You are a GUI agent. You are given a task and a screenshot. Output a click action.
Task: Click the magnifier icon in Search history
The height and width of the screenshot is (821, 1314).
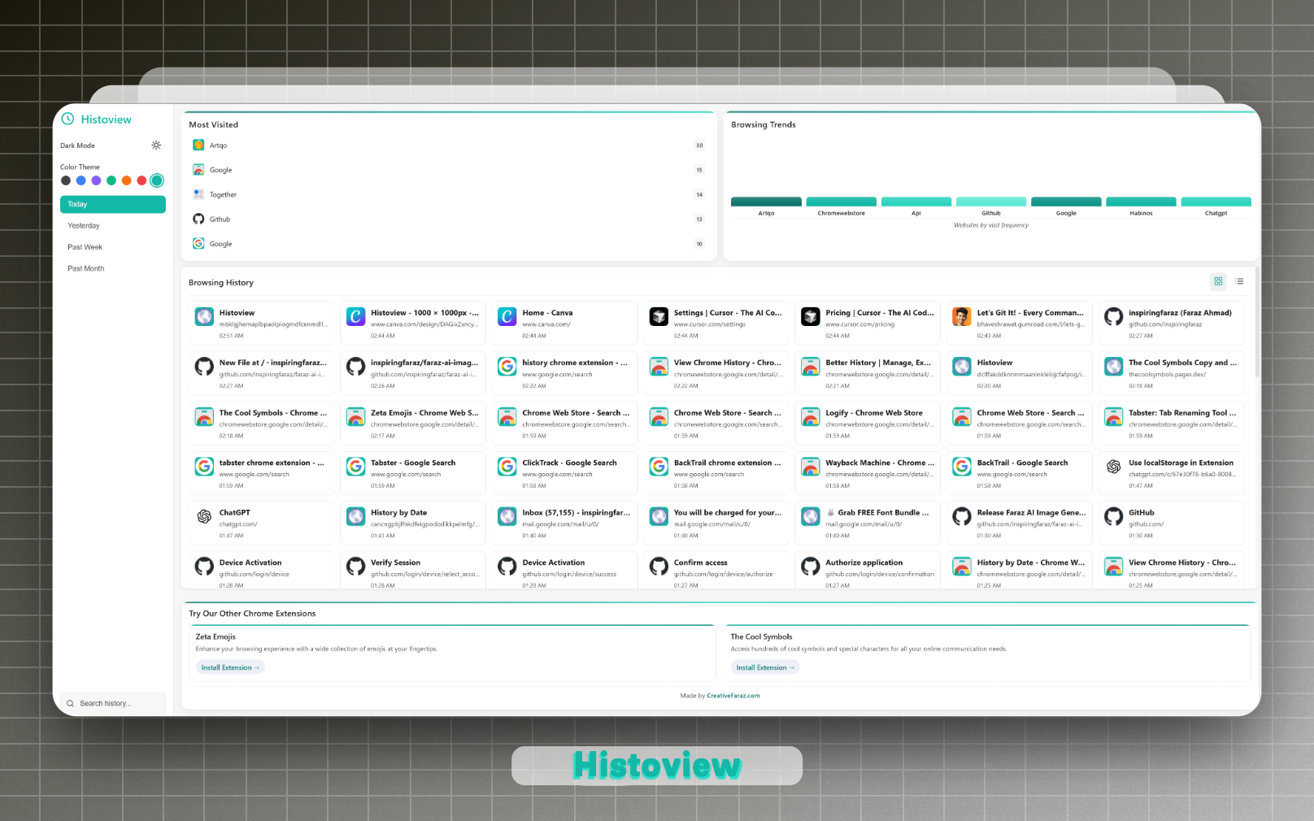point(71,703)
